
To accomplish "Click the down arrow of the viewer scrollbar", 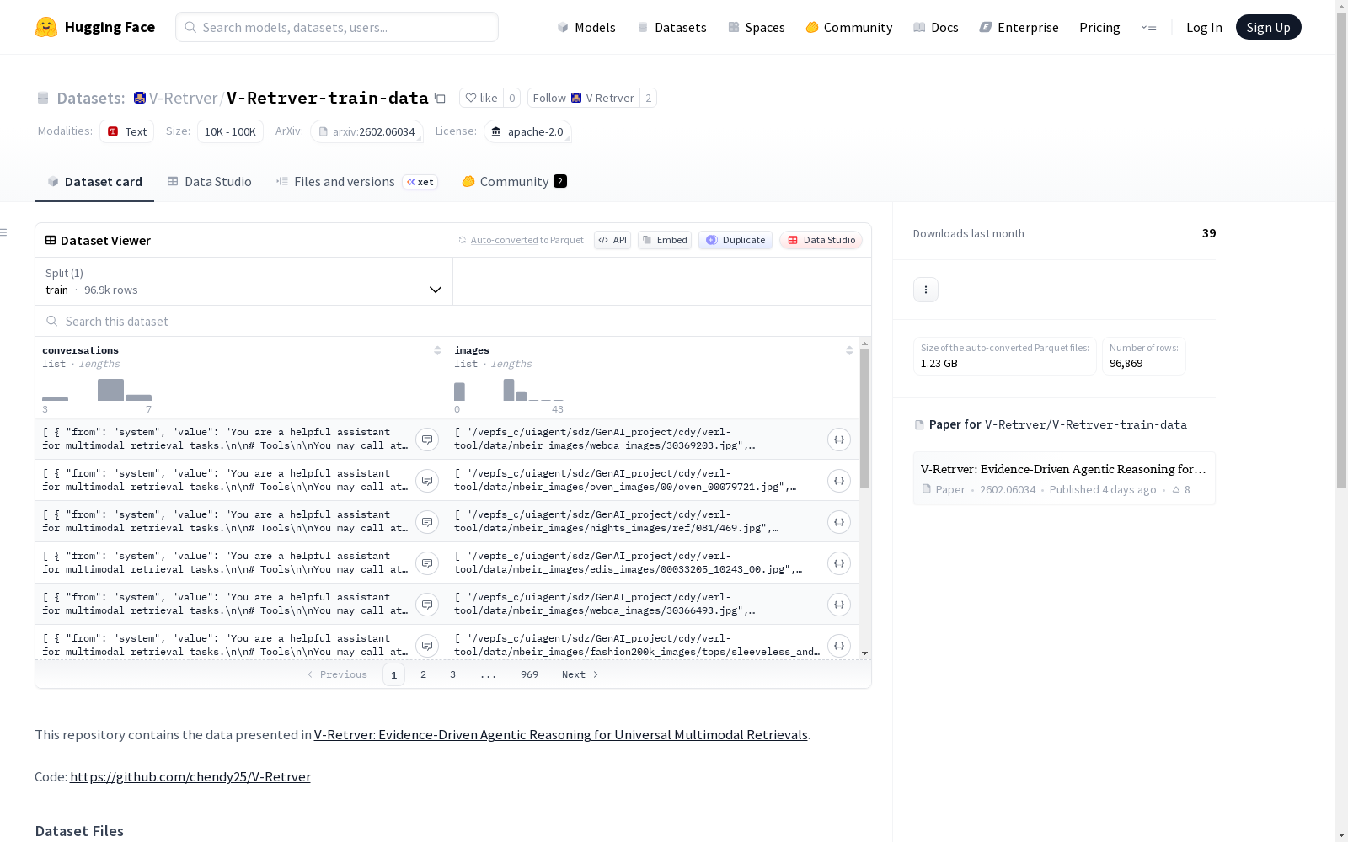I will click(864, 653).
